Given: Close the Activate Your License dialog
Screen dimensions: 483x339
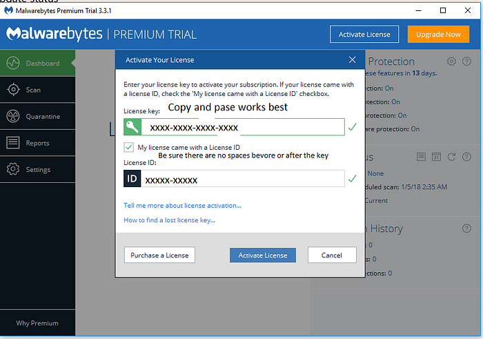Looking at the screenshot, I should (353, 60).
